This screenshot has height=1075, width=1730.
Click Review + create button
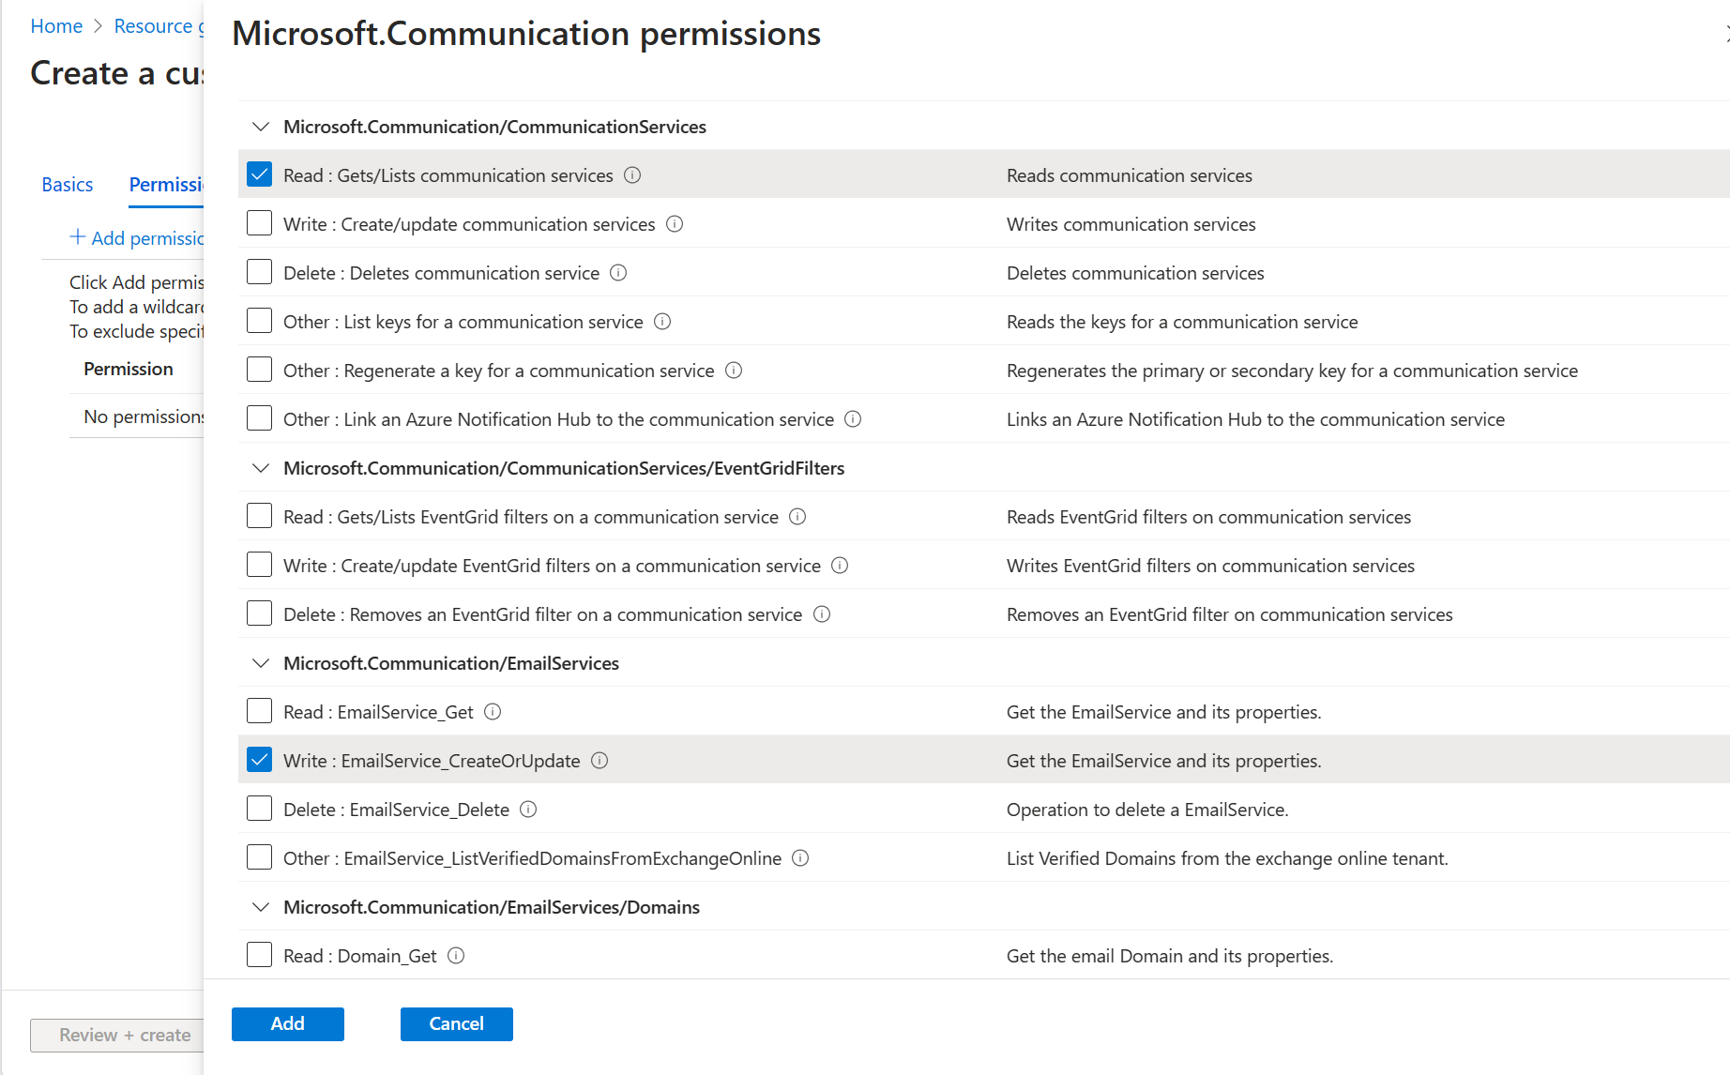point(117,1035)
